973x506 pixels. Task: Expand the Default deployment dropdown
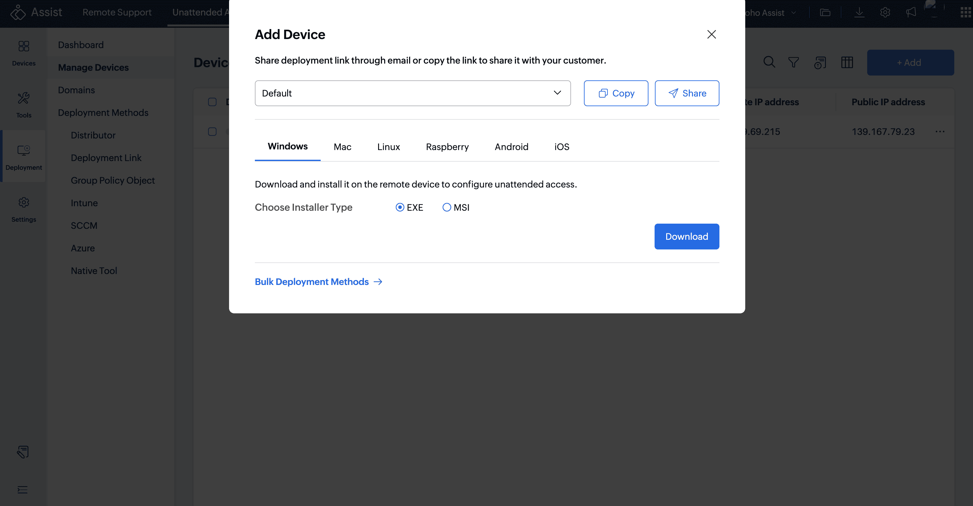(x=413, y=93)
